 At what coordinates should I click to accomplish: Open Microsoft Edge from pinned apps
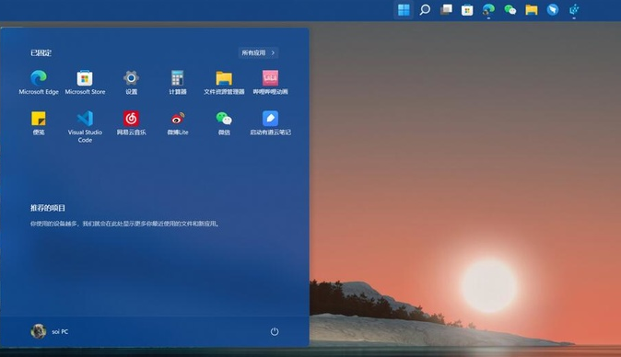pyautogui.click(x=39, y=82)
